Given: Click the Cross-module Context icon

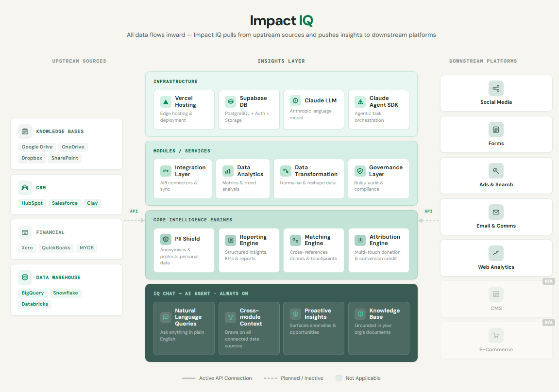Looking at the screenshot, I should point(231,317).
